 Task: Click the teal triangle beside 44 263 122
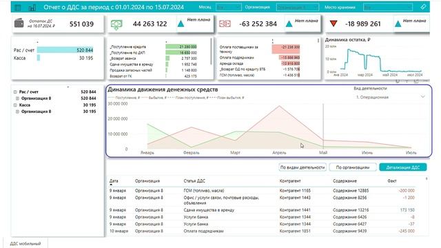[181, 24]
